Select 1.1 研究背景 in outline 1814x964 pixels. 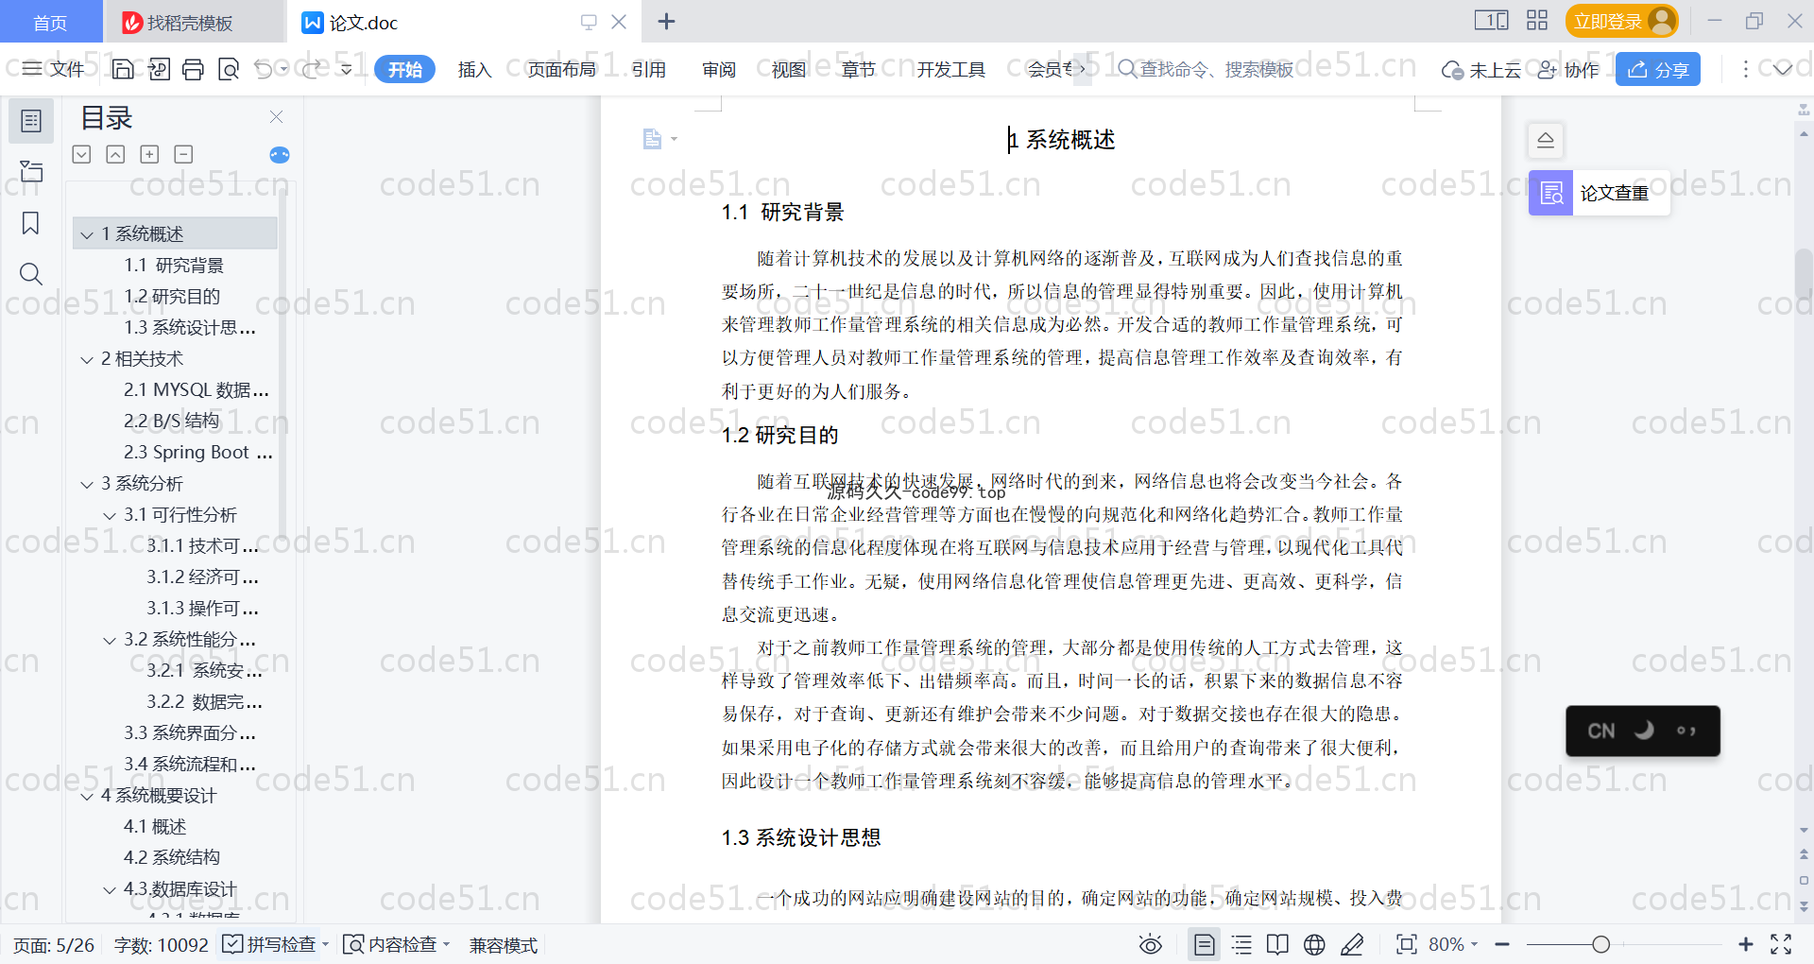tap(174, 266)
